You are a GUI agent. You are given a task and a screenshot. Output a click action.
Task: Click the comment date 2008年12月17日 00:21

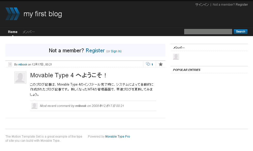[108, 106]
